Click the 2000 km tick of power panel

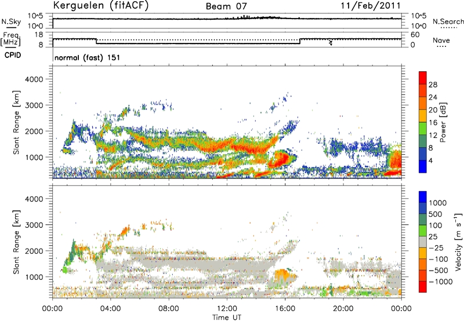[34, 131]
